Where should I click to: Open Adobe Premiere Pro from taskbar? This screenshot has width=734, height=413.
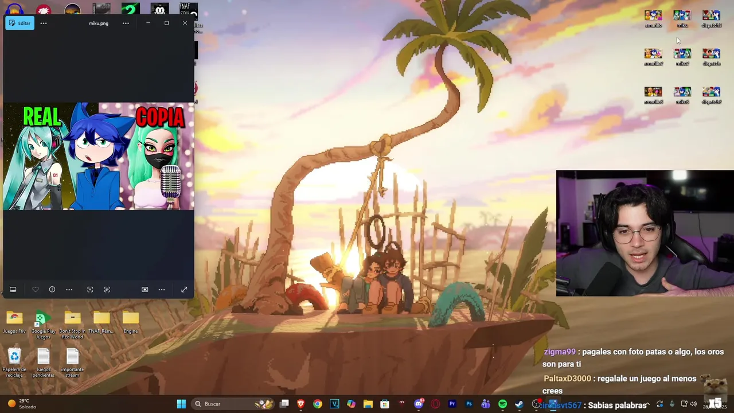click(x=452, y=404)
